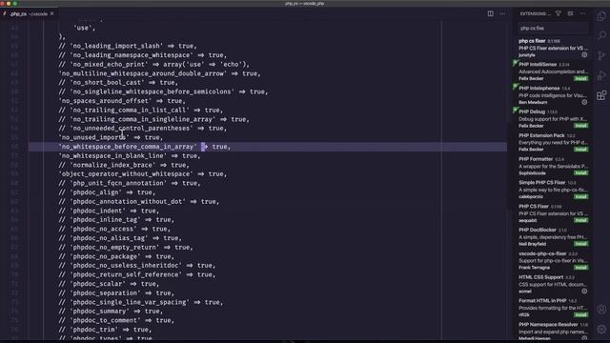Install Simple PHP CS Fixer extension

(580, 197)
